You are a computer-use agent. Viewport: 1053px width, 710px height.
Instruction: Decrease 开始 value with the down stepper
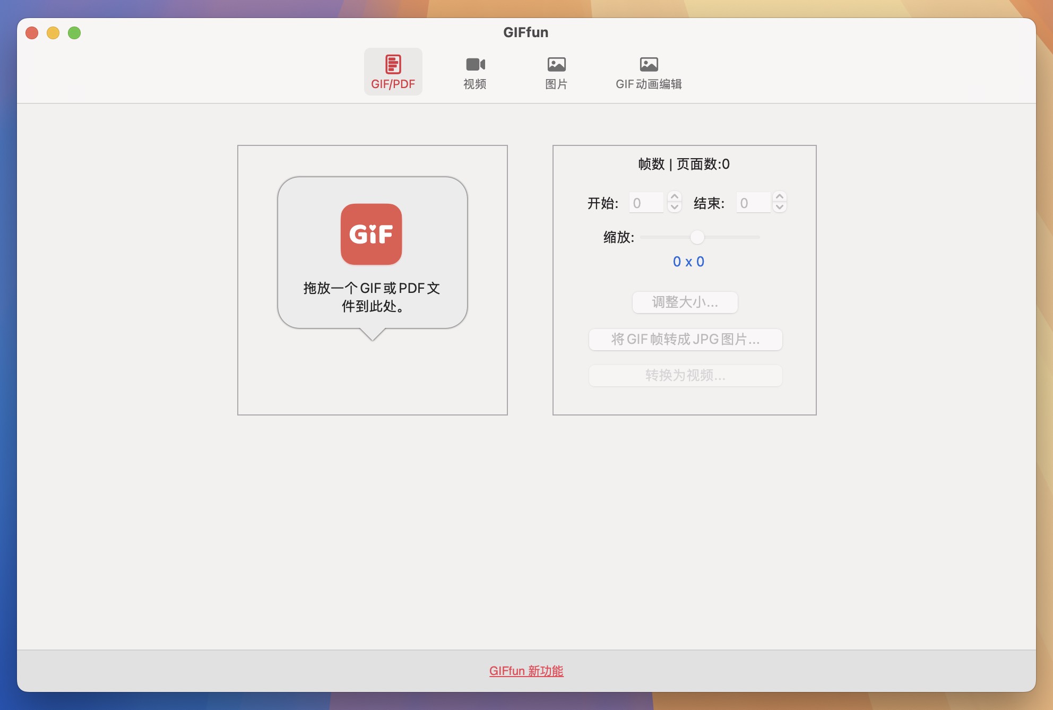(x=675, y=207)
